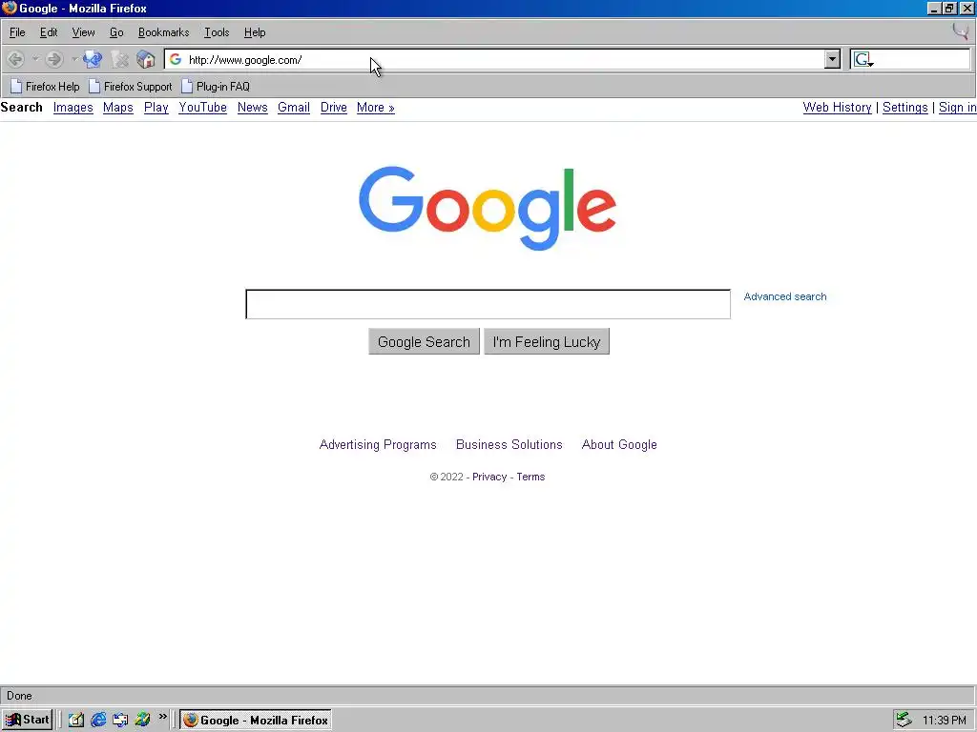Open the Firefox Support bookmark

pyautogui.click(x=130, y=87)
